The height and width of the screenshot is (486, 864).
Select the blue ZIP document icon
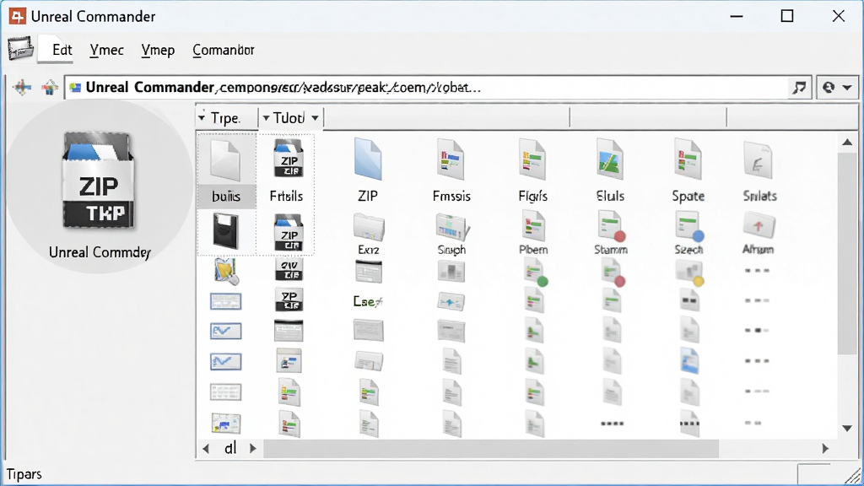pos(368,159)
